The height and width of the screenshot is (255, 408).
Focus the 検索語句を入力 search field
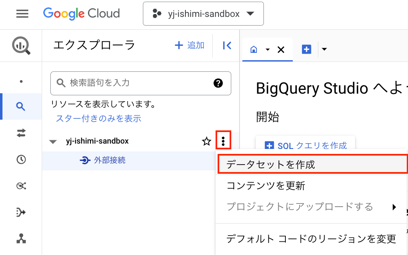pos(141,83)
